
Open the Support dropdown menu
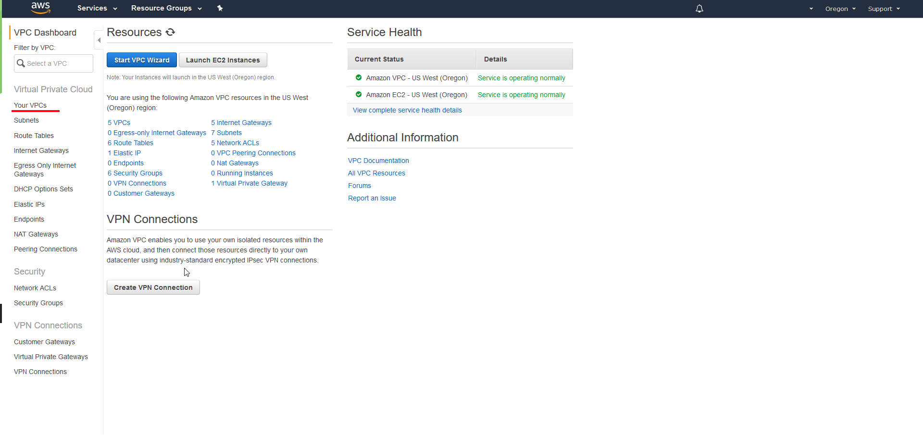coord(884,9)
